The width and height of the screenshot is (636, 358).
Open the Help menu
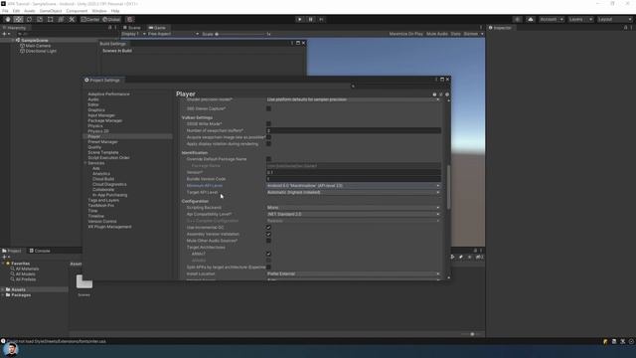115,11
